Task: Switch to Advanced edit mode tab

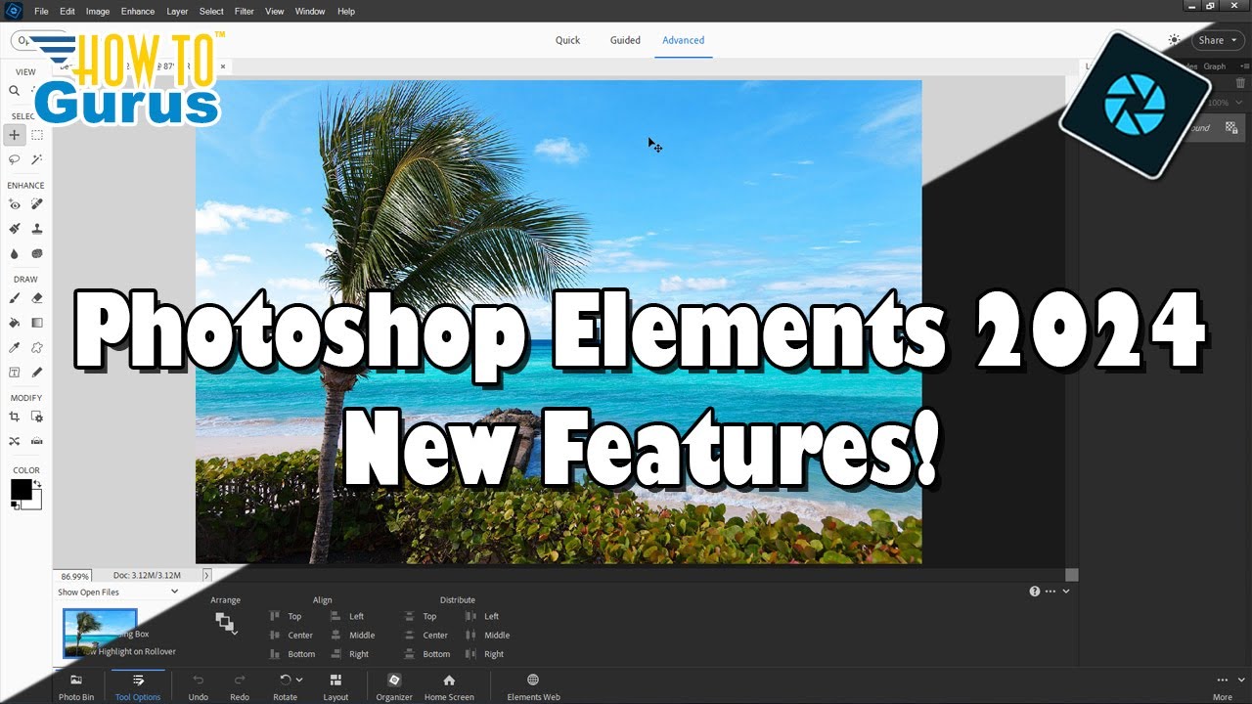Action: [683, 40]
